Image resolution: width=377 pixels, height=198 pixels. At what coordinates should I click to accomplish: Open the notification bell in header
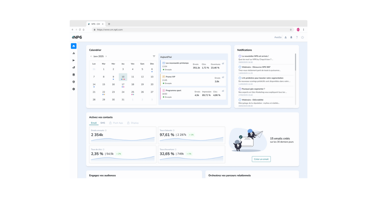pyautogui.click(x=291, y=37)
